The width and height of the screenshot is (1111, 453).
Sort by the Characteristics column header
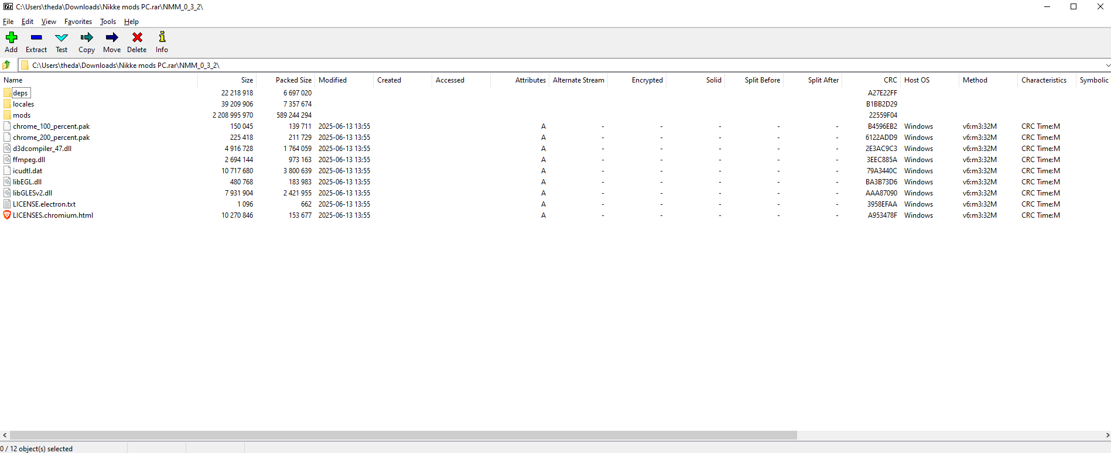(x=1047, y=80)
